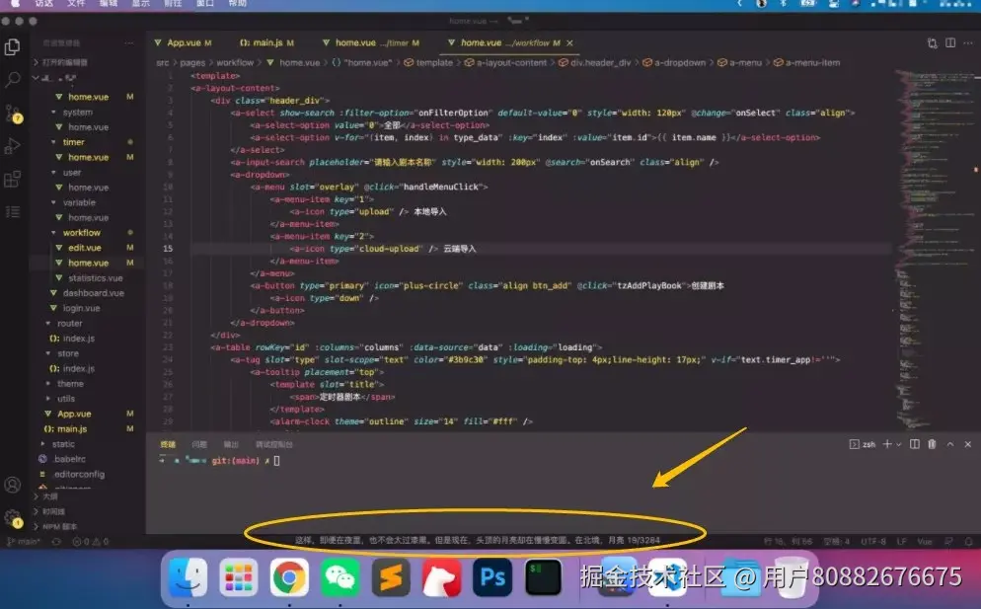The width and height of the screenshot is (981, 609).
Task: Click the notifications bell in status bar
Action: pos(968,542)
